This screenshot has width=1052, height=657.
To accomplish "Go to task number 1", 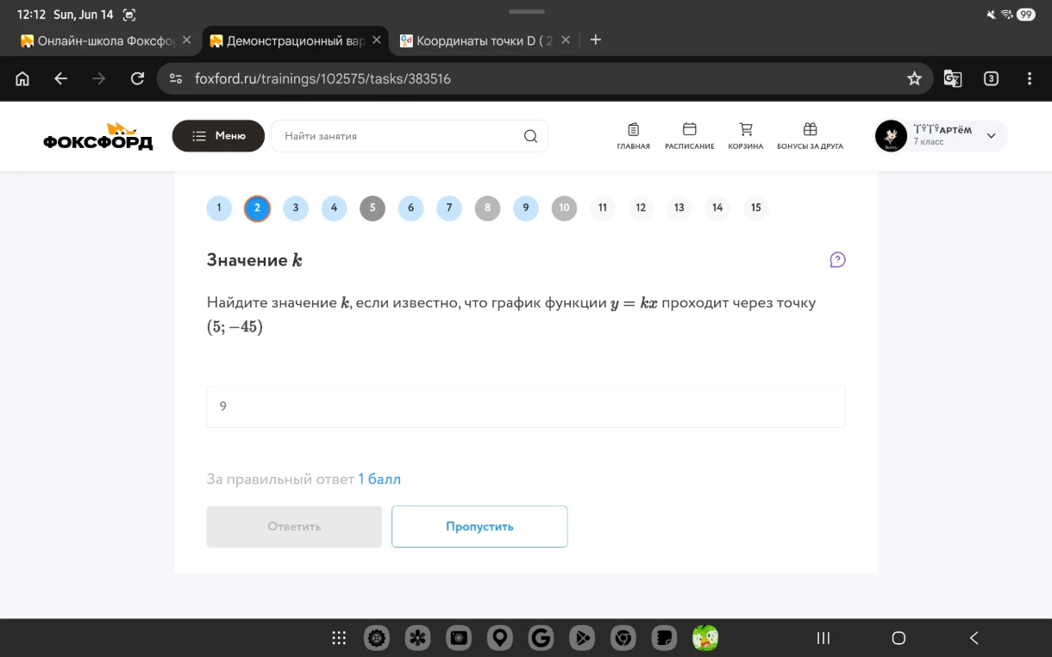I will (x=219, y=208).
